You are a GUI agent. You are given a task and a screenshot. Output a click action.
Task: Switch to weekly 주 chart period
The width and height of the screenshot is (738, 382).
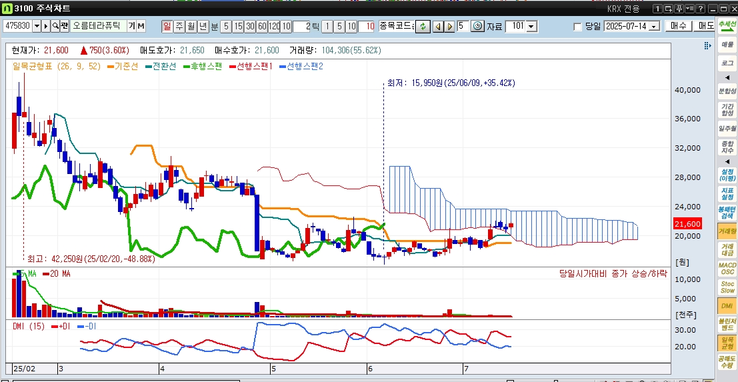coord(179,26)
